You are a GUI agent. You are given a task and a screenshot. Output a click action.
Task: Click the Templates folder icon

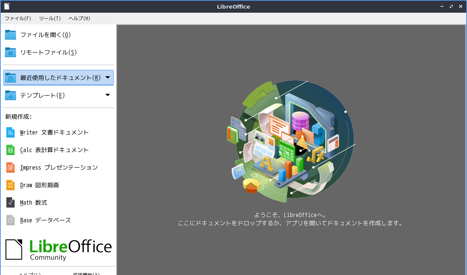(x=10, y=95)
